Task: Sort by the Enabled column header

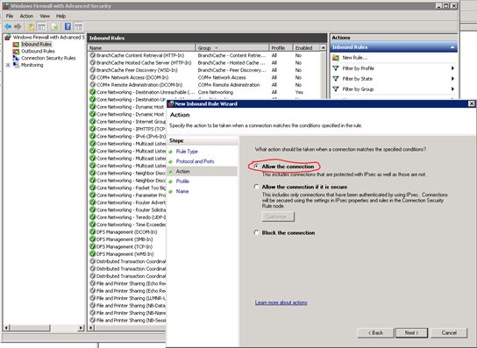Action: 306,48
